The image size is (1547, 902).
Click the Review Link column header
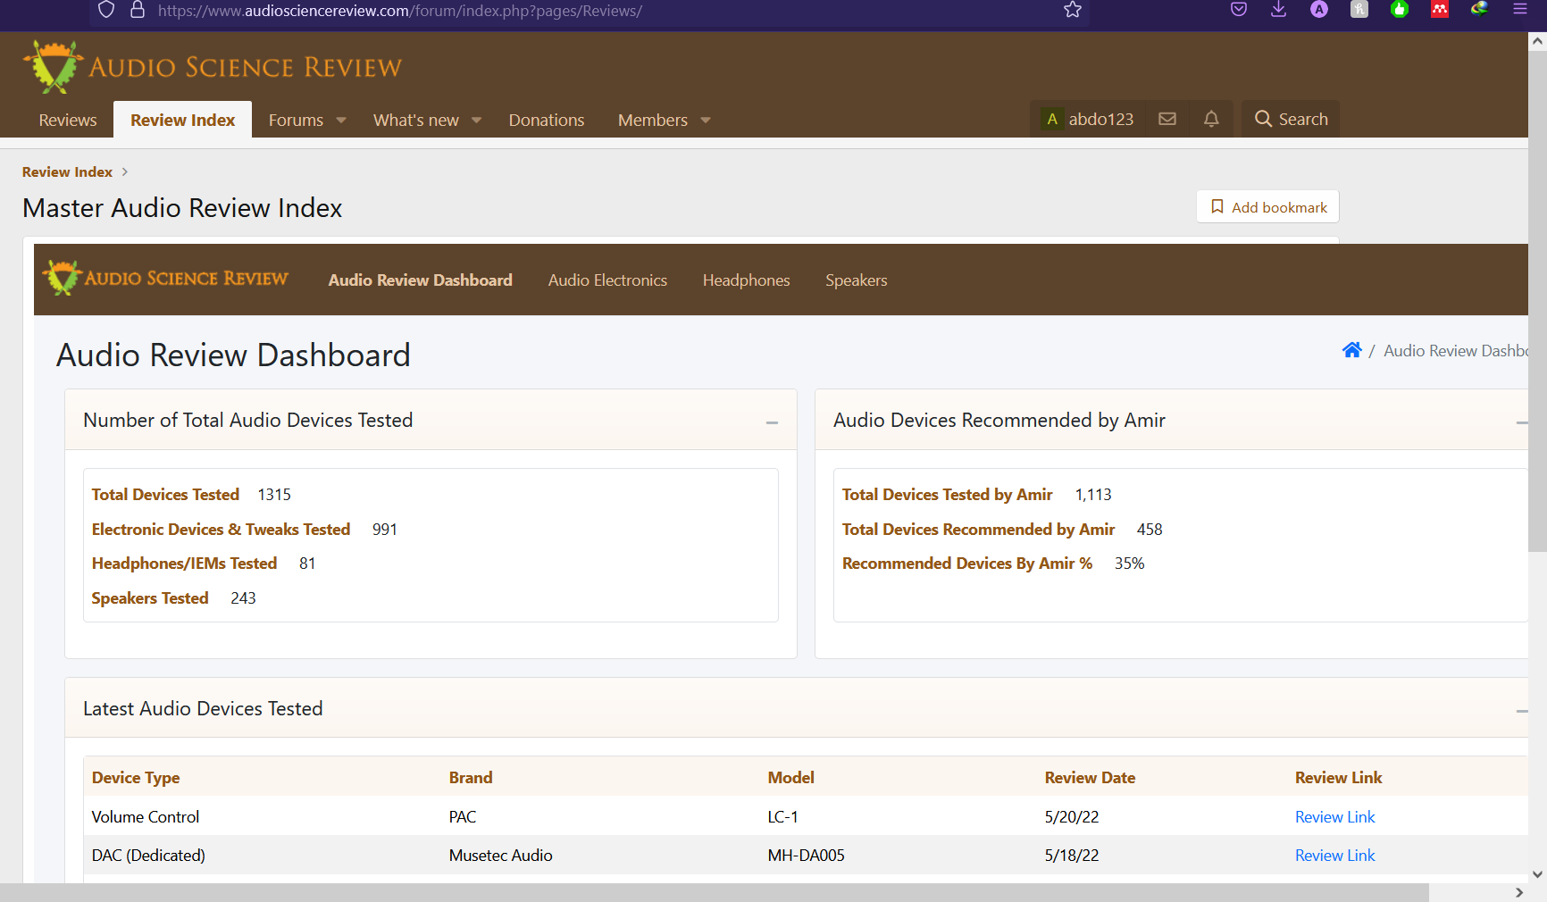click(x=1338, y=777)
